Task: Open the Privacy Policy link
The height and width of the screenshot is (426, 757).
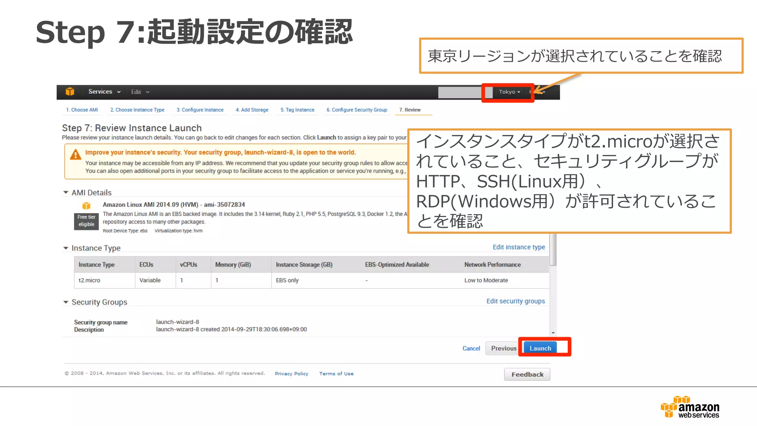Action: coord(292,373)
